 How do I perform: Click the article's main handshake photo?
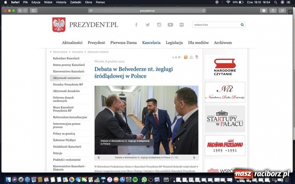146,120
